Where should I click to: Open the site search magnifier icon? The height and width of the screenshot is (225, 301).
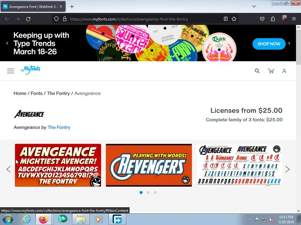click(257, 71)
